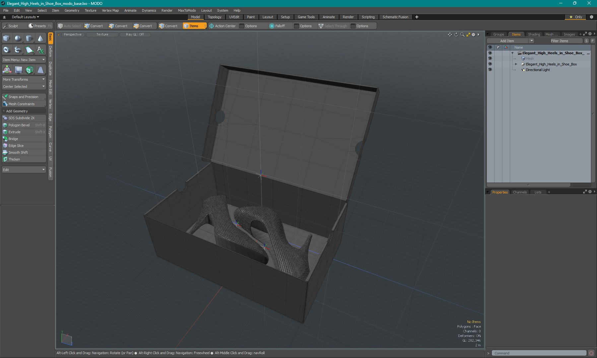Image resolution: width=597 pixels, height=358 pixels.
Task: Open viewport settings gear icon
Action: click(474, 34)
